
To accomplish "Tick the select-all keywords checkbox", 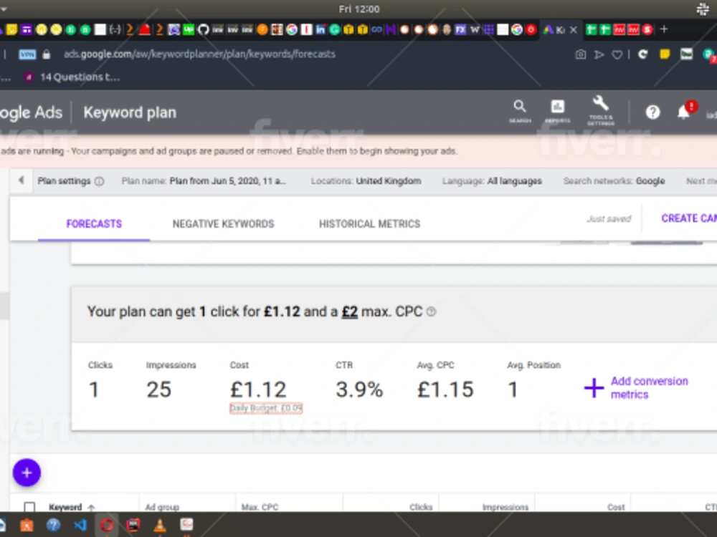I will click(29, 507).
